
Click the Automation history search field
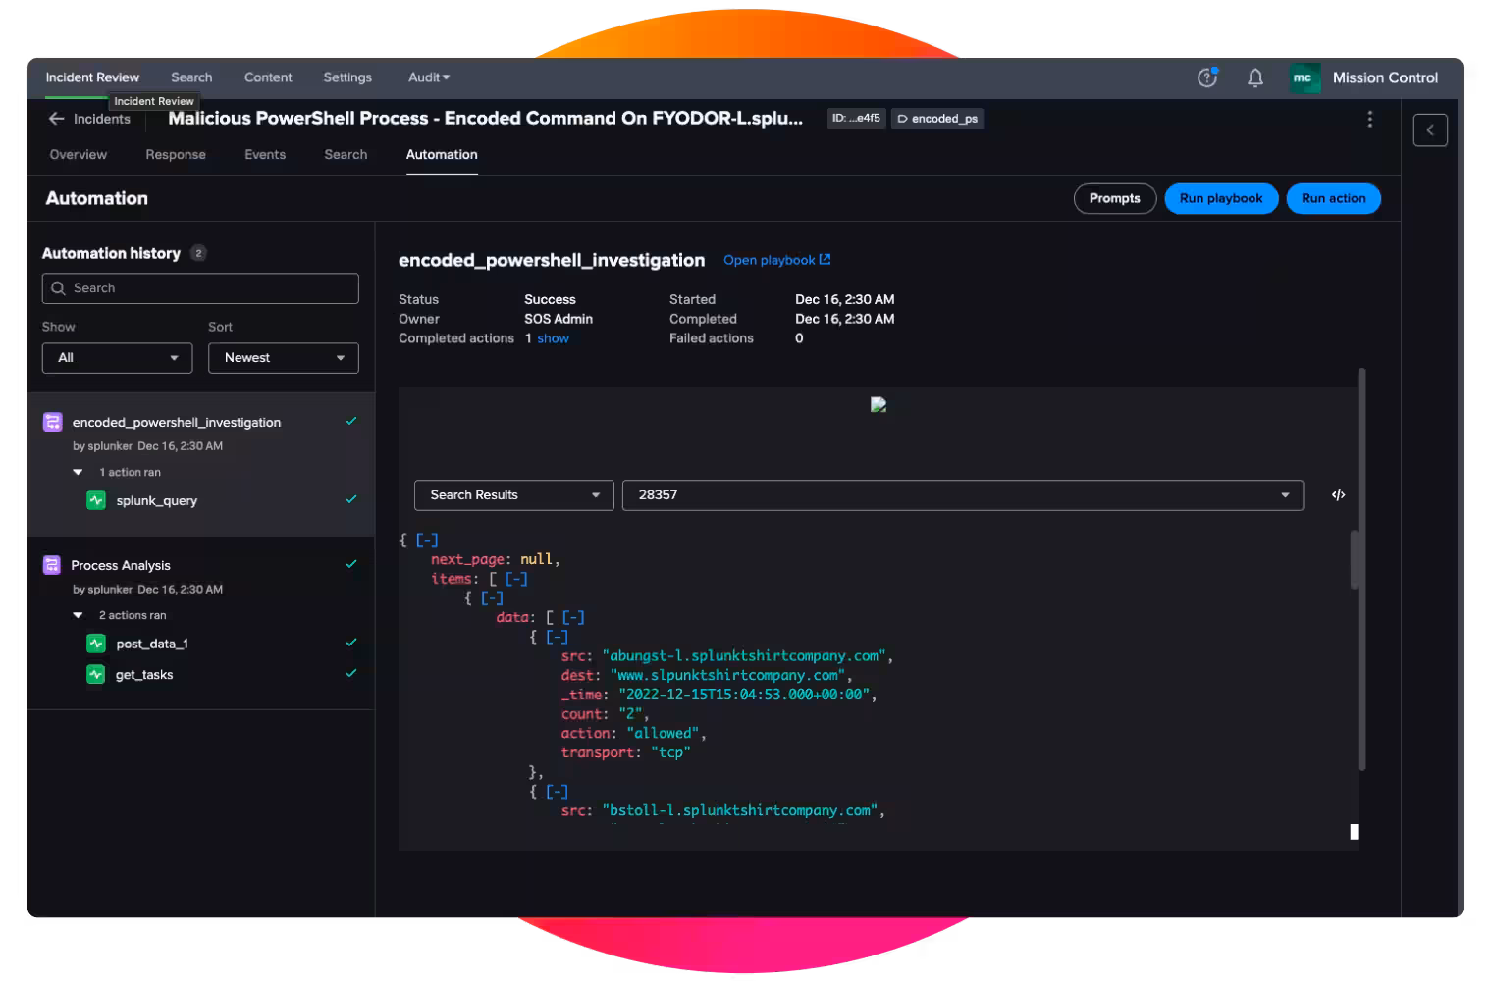coord(200,288)
